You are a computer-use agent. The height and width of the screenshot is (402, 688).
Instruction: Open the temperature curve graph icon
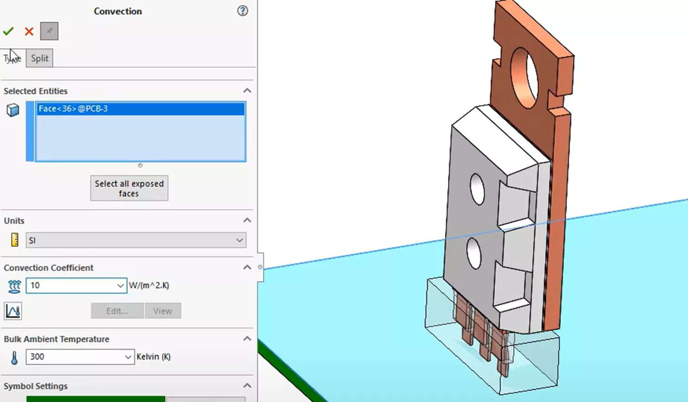click(13, 311)
